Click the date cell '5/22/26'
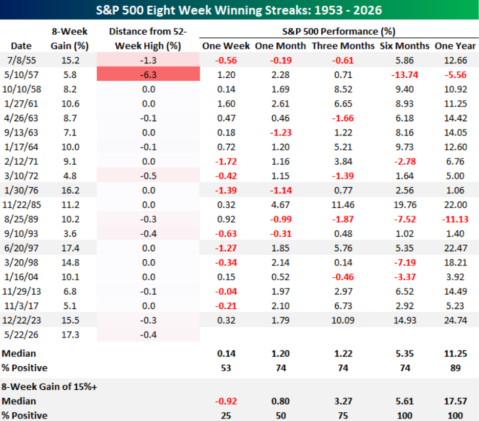 [21, 335]
